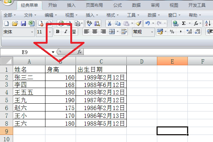Open the 常规 number format dropdown
Image resolution: width=213 pixels, height=142 pixels.
[152, 32]
